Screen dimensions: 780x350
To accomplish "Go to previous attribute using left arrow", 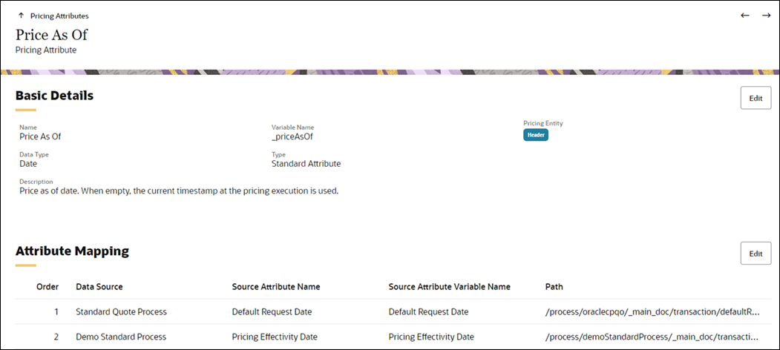I will [745, 16].
